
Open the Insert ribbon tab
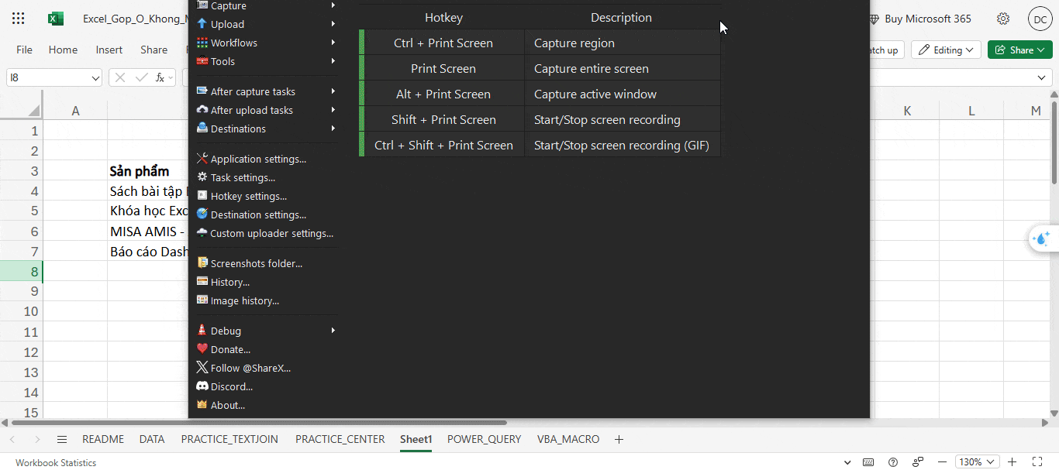tap(109, 50)
